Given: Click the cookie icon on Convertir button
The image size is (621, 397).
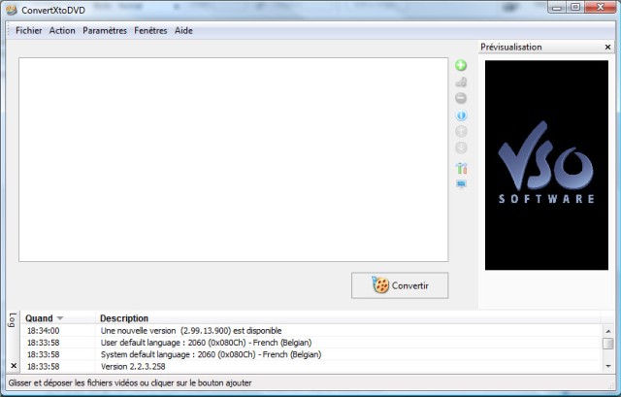Looking at the screenshot, I should [380, 284].
